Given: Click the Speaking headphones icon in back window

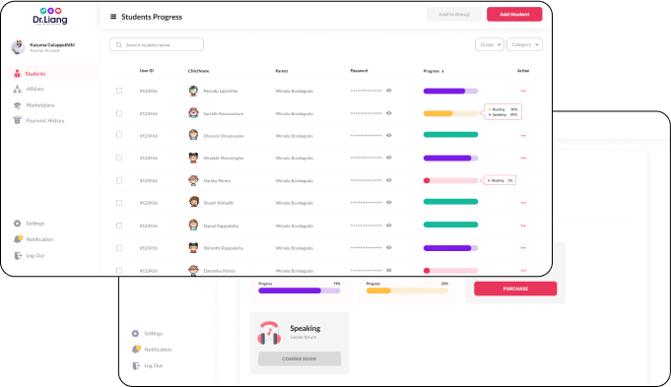Looking at the screenshot, I should (269, 333).
